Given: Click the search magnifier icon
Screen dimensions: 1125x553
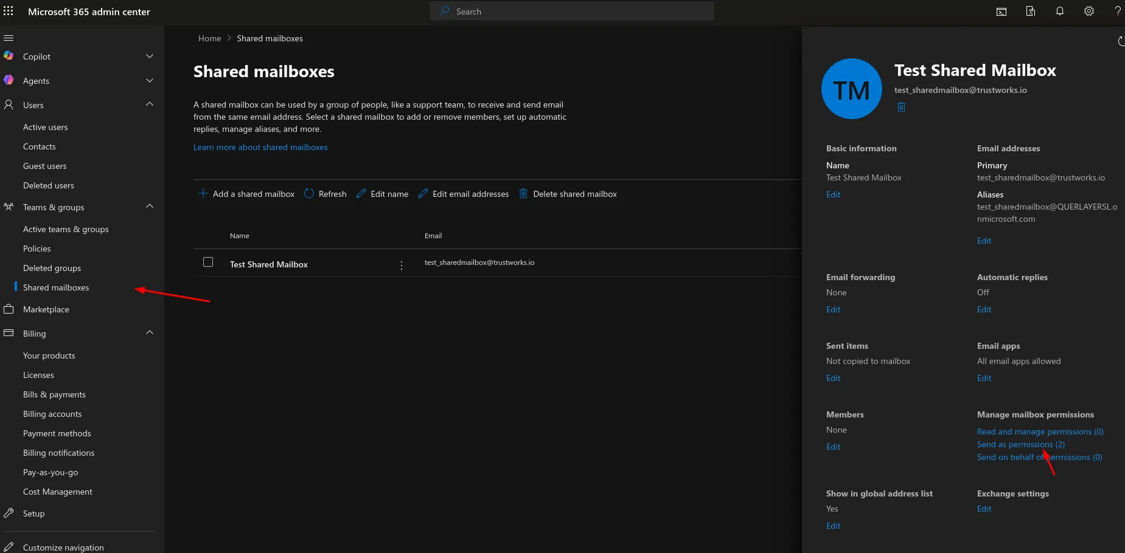Looking at the screenshot, I should click(x=445, y=11).
